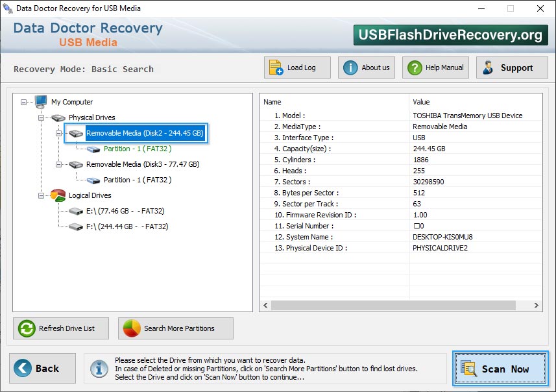
Task: Select the Physical Drives label
Action: coord(92,117)
